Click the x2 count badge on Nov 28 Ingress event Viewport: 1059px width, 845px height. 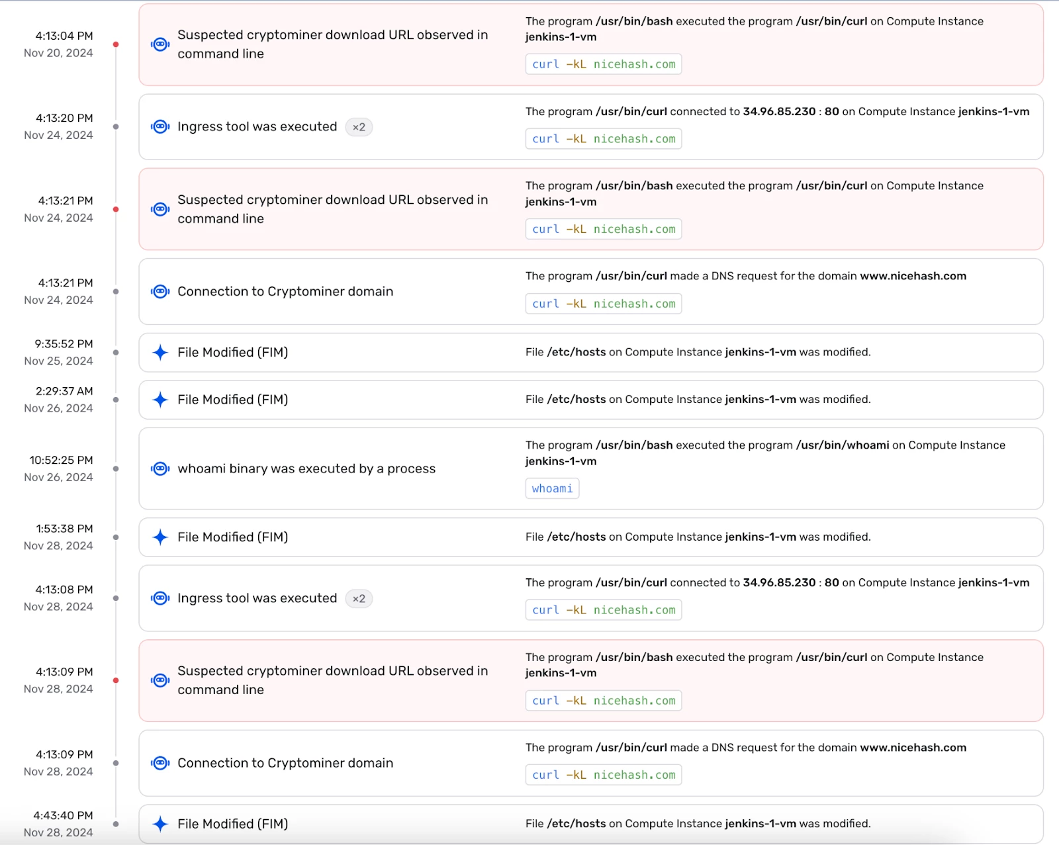[359, 599]
